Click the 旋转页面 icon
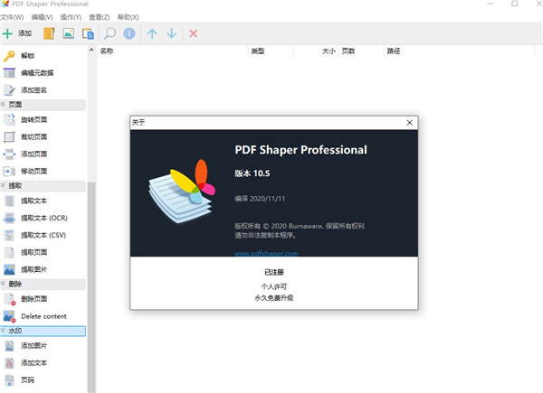Image resolution: width=543 pixels, height=393 pixels. tap(9, 119)
